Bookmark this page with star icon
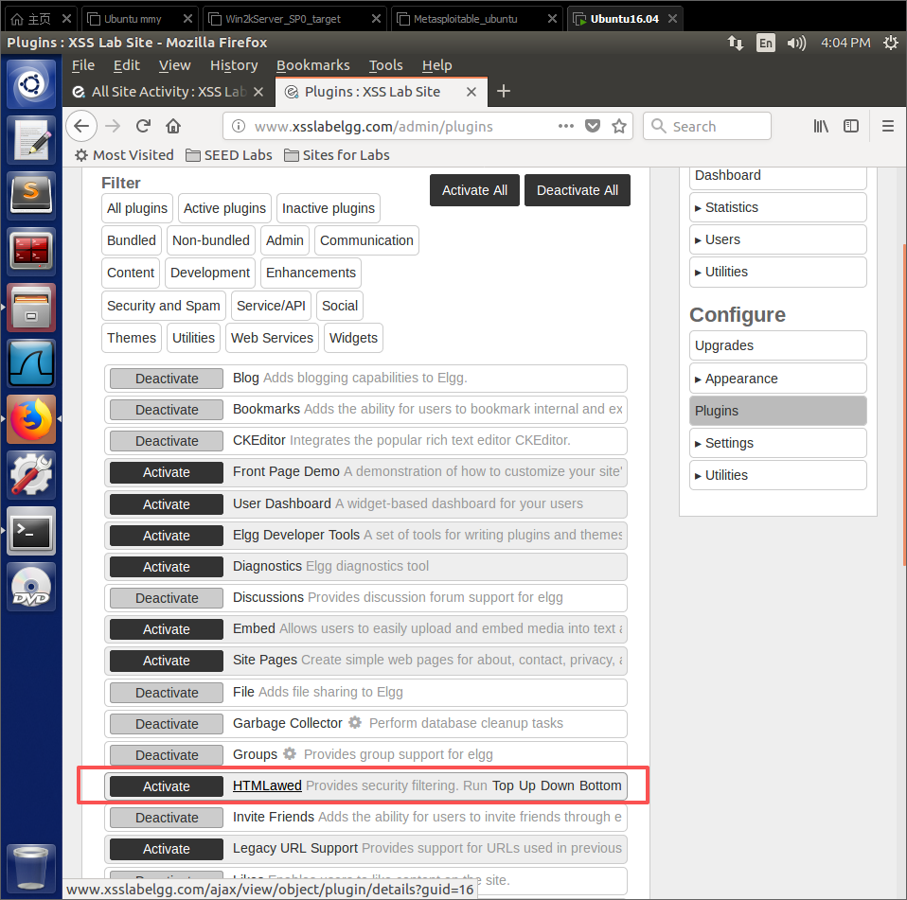 pyautogui.click(x=619, y=126)
